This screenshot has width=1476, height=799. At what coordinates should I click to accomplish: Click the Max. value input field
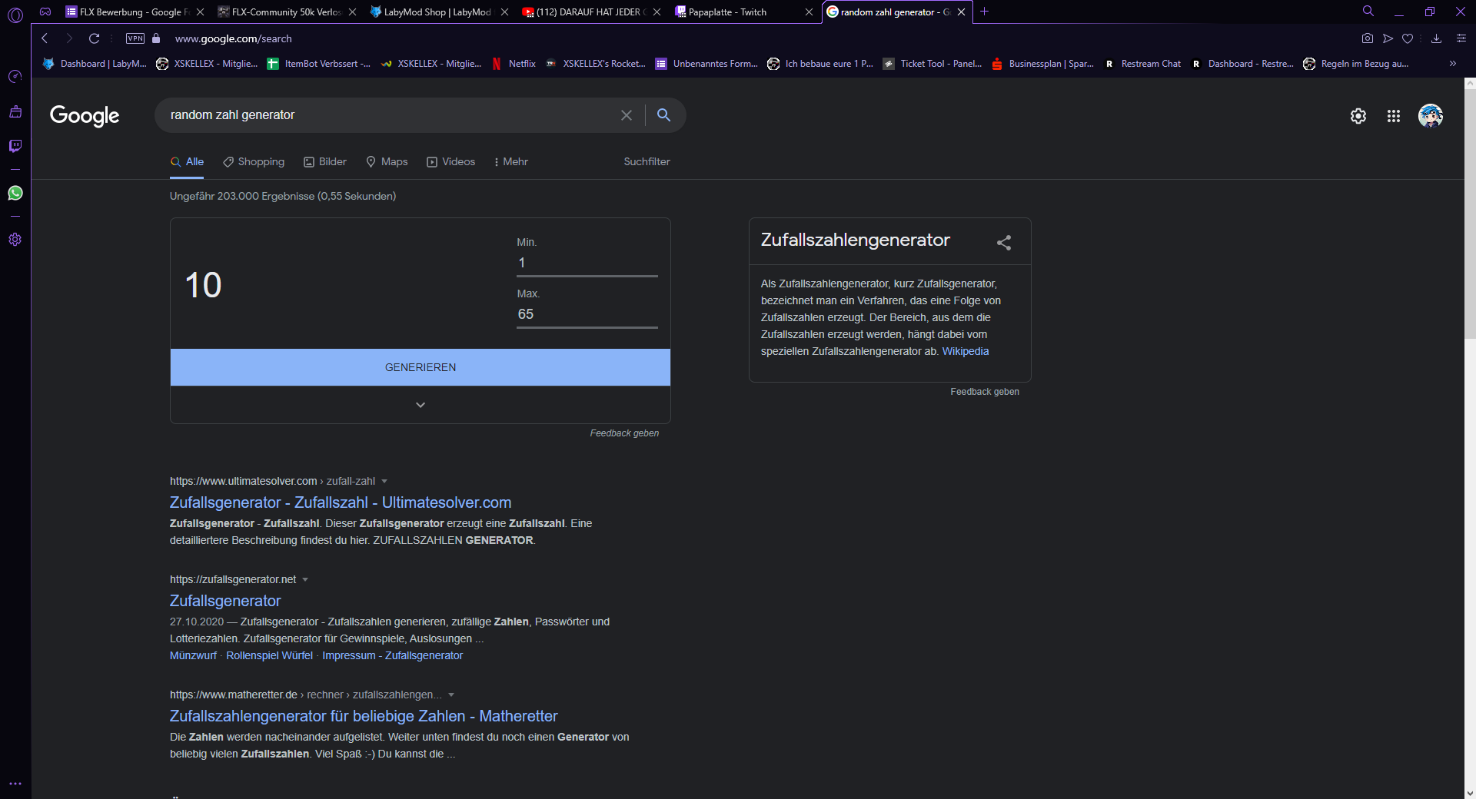coord(587,314)
